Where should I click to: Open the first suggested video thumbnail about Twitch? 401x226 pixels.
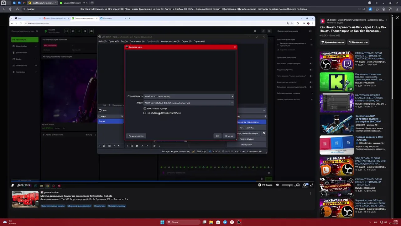pyautogui.click(x=336, y=61)
